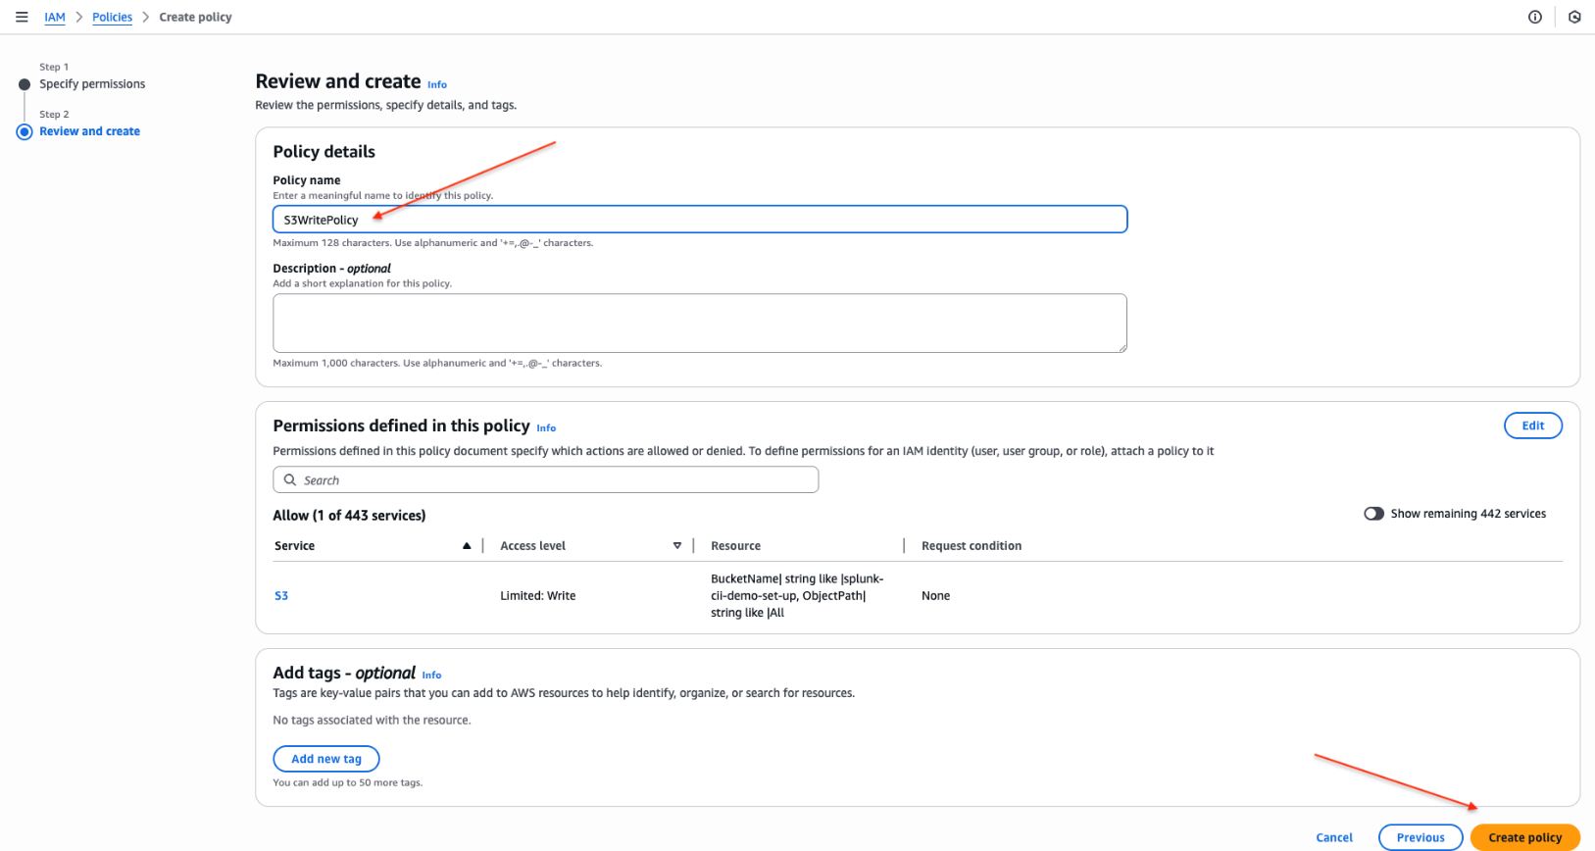Click into the Description text area
1595x851 pixels.
[699, 323]
